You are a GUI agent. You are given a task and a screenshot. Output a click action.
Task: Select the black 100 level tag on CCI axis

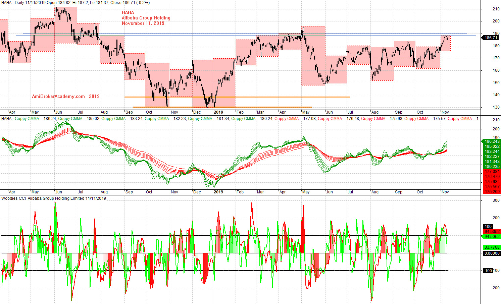pos(488,227)
